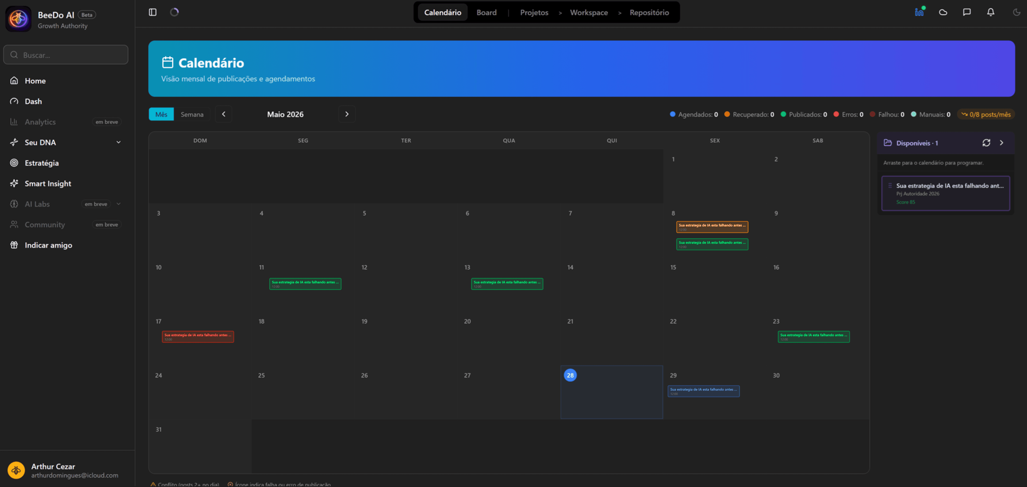Screen dimensions: 1027x487
Task: Click the green Publicados legend dot
Action: tap(783, 114)
